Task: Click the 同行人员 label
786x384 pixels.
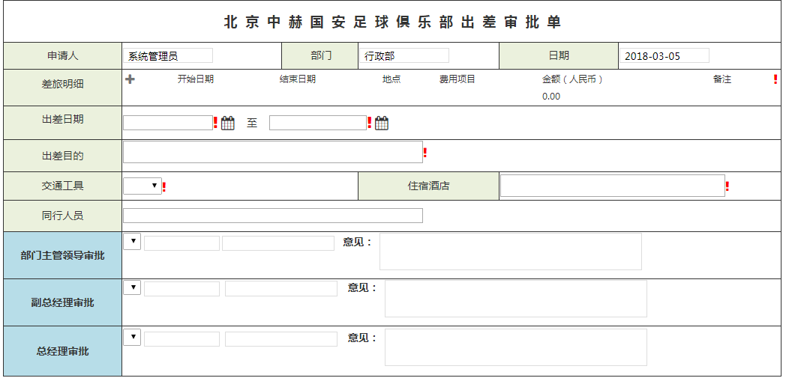Action: point(63,216)
